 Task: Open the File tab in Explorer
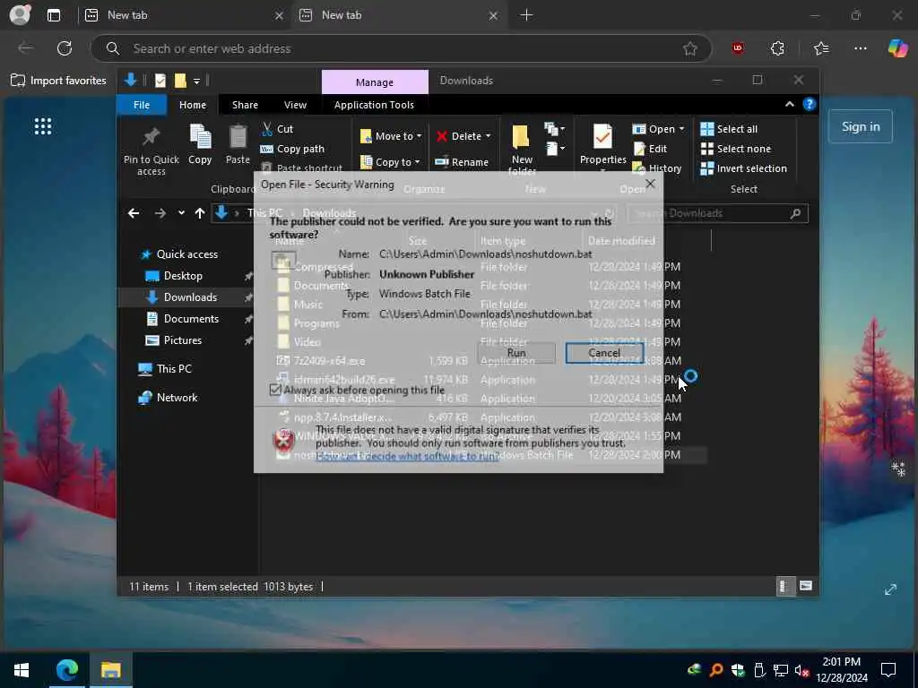pyautogui.click(x=142, y=105)
